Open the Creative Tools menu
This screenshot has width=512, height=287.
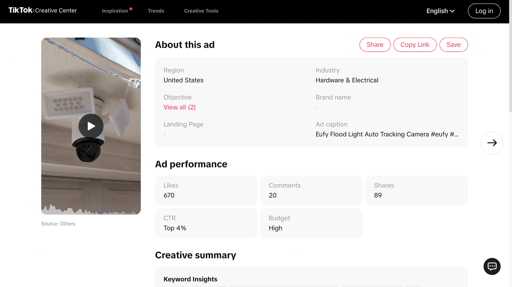pos(201,11)
